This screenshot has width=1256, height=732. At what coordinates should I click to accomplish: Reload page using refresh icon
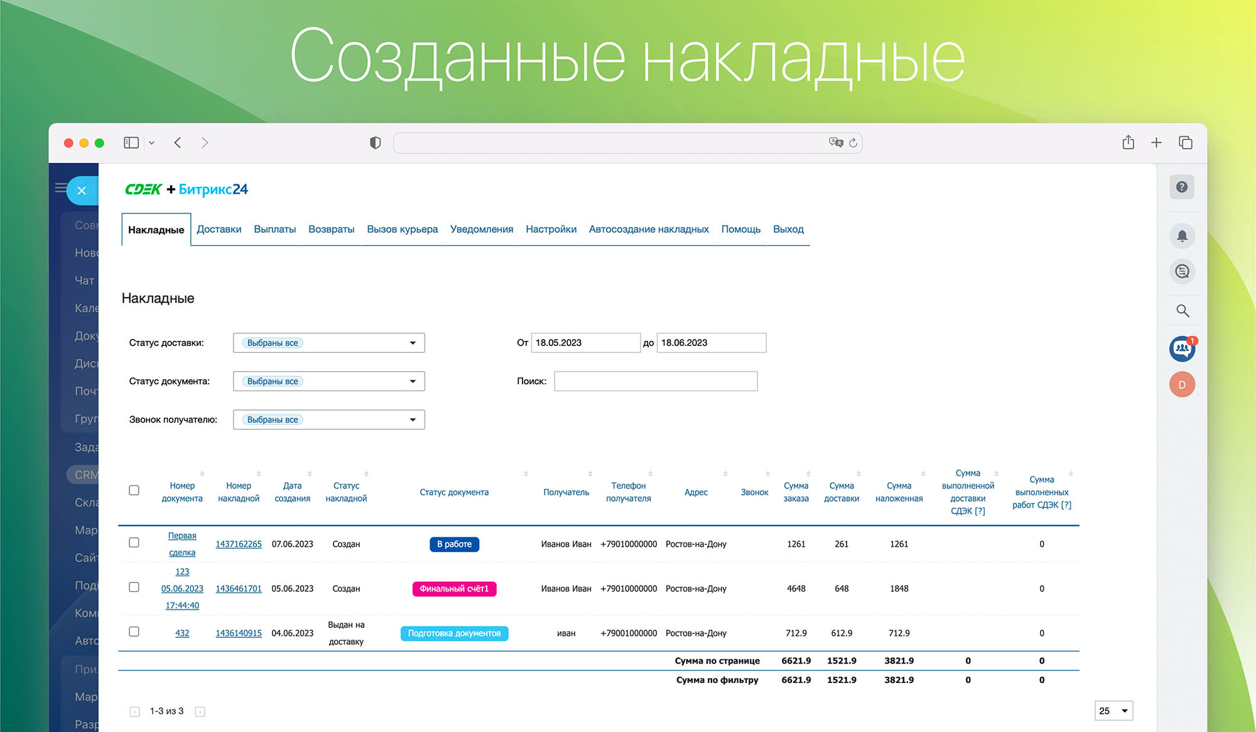tap(853, 143)
